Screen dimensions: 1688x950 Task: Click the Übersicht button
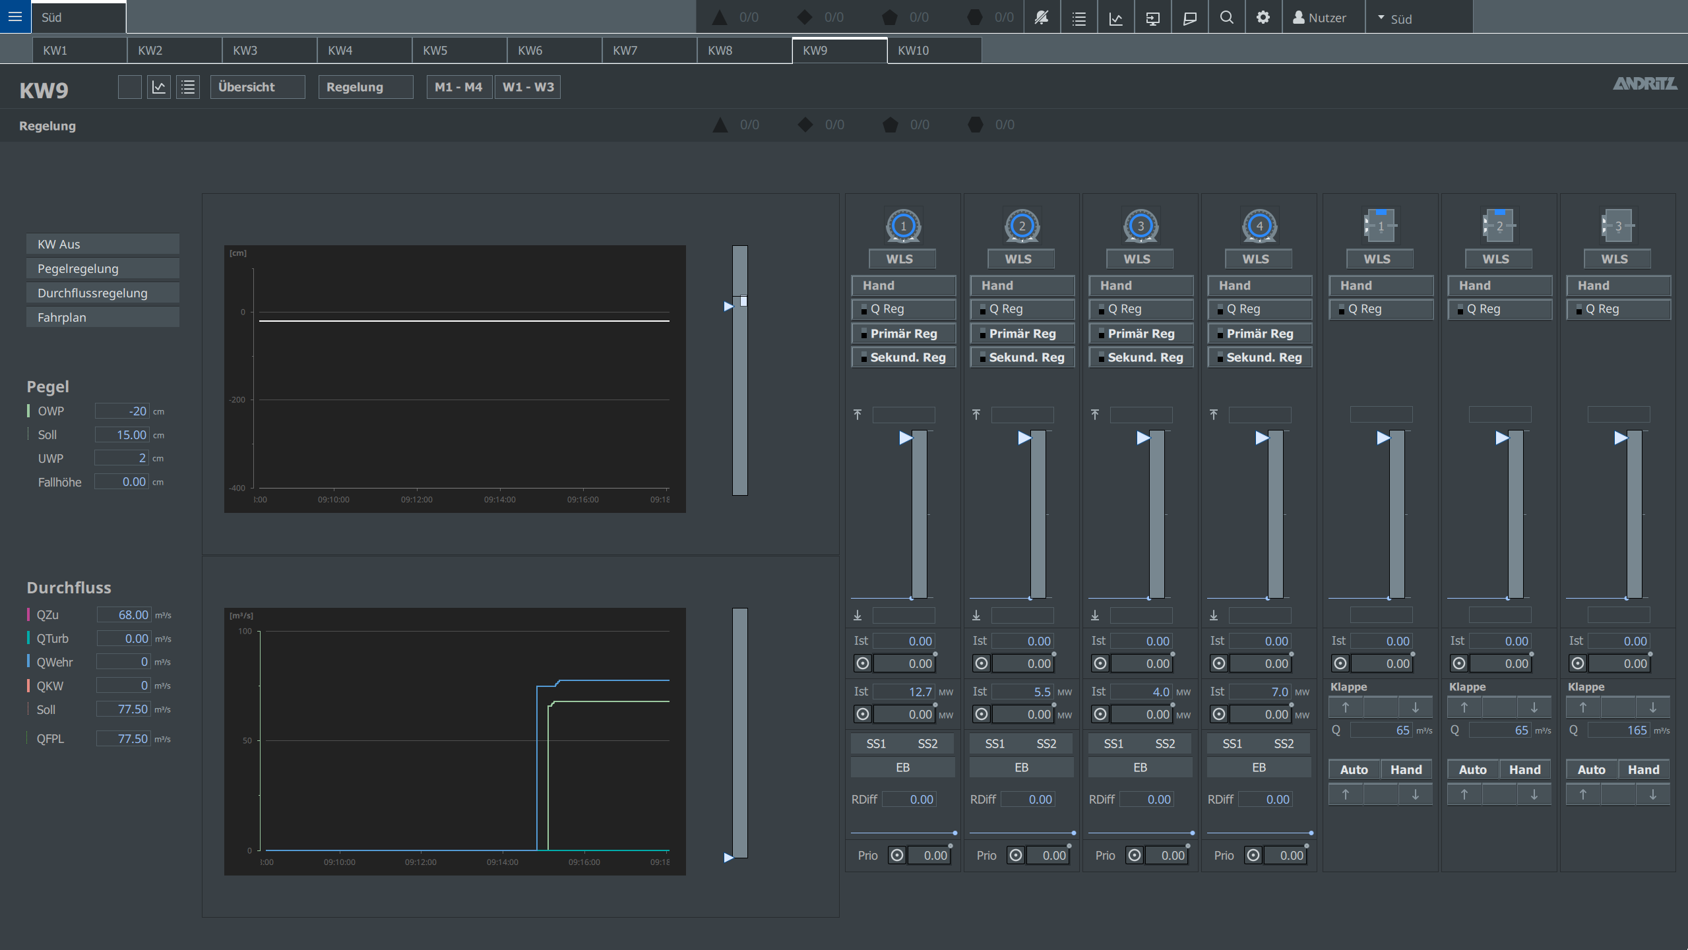tap(257, 87)
